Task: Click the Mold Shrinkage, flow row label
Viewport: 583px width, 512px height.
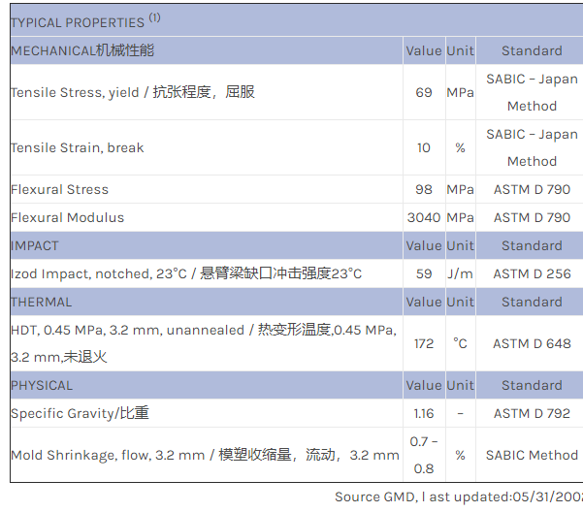Action: click(205, 455)
